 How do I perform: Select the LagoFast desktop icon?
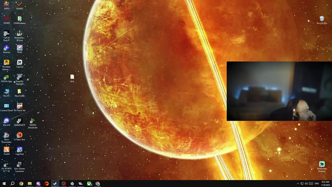tap(20, 151)
